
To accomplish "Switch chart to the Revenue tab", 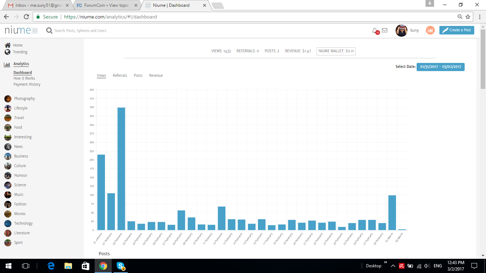I will click(x=156, y=75).
